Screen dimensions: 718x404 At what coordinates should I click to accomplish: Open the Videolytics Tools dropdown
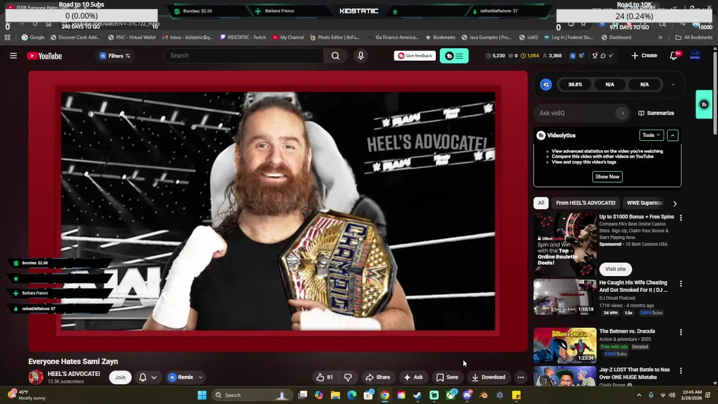[651, 135]
